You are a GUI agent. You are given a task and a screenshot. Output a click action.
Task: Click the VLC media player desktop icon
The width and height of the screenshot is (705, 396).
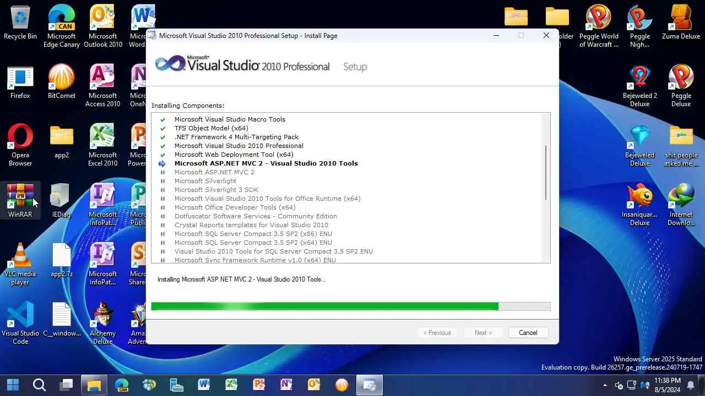(x=20, y=264)
